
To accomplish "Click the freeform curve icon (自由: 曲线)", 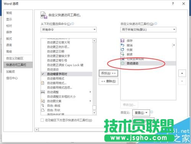I will [43, 105].
